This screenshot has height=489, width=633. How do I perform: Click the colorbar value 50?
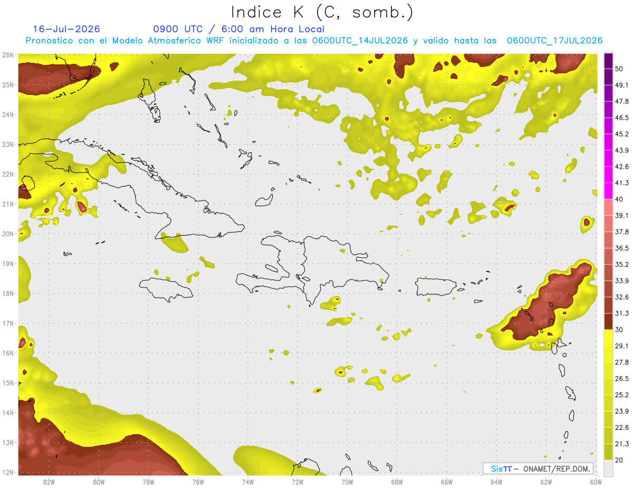coord(620,69)
